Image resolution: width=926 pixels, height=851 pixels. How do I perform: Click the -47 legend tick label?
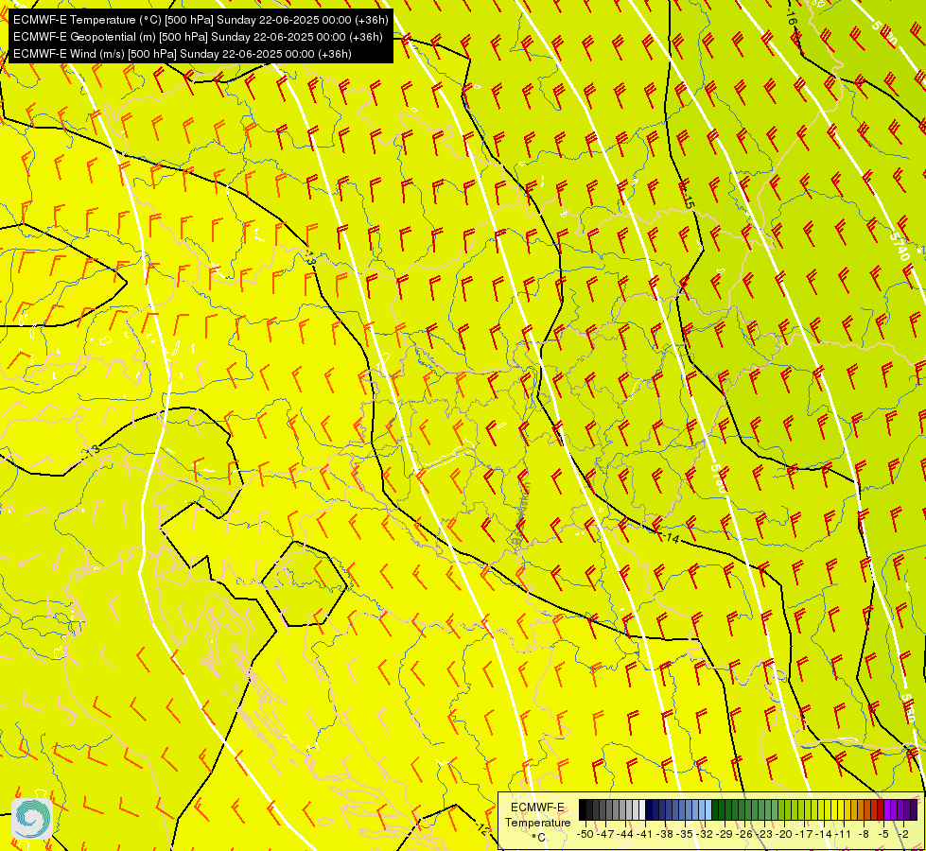click(605, 834)
